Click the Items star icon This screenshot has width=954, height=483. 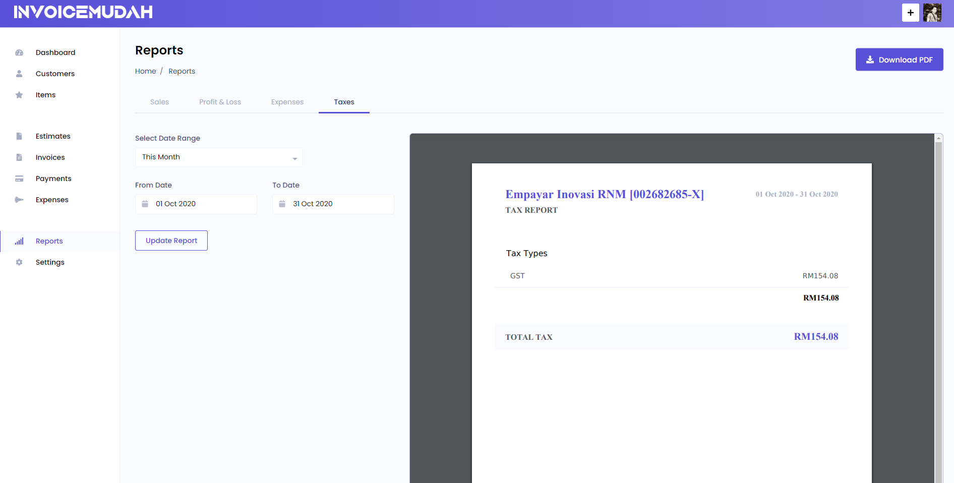tap(19, 95)
